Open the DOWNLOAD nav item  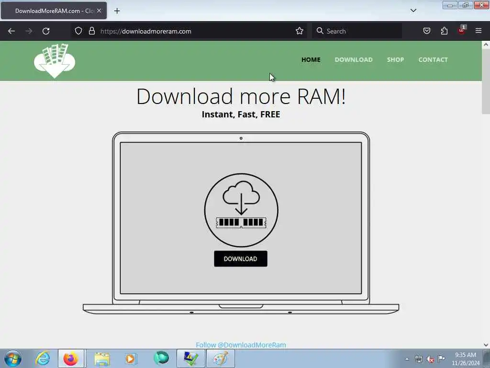[354, 59]
